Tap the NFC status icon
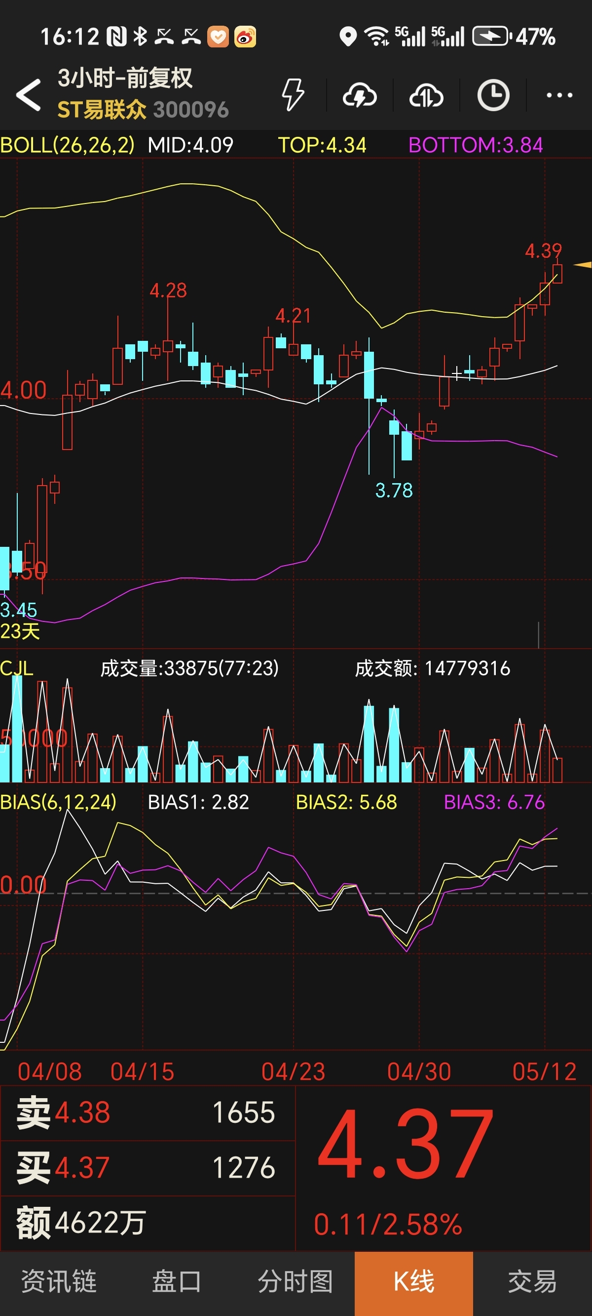Screen dimensions: 592x1316 pos(116,37)
